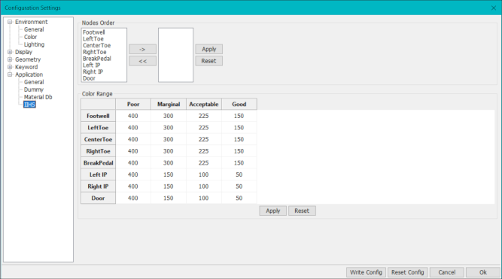Click the Good column header
The image size is (502, 279).
click(x=239, y=105)
